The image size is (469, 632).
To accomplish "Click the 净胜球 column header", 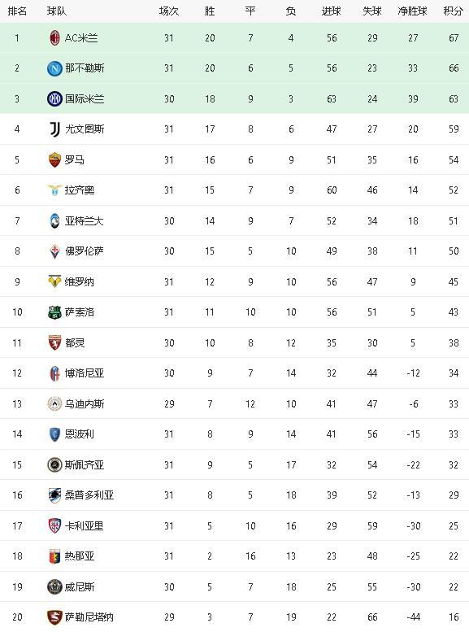I will click(412, 11).
